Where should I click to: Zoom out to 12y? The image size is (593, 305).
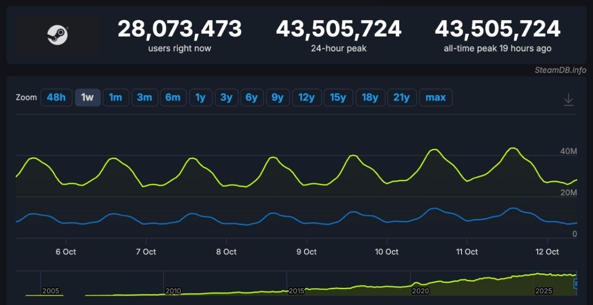click(306, 97)
